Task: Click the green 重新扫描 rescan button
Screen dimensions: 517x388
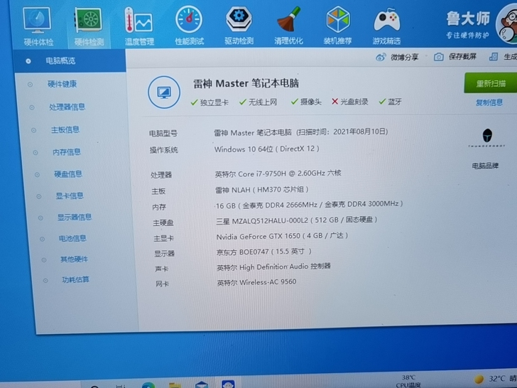Action: pos(490,83)
